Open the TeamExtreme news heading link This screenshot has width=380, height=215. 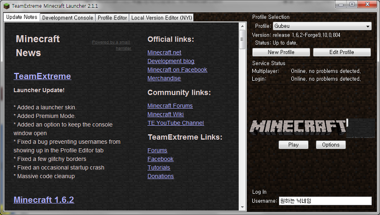(42, 76)
